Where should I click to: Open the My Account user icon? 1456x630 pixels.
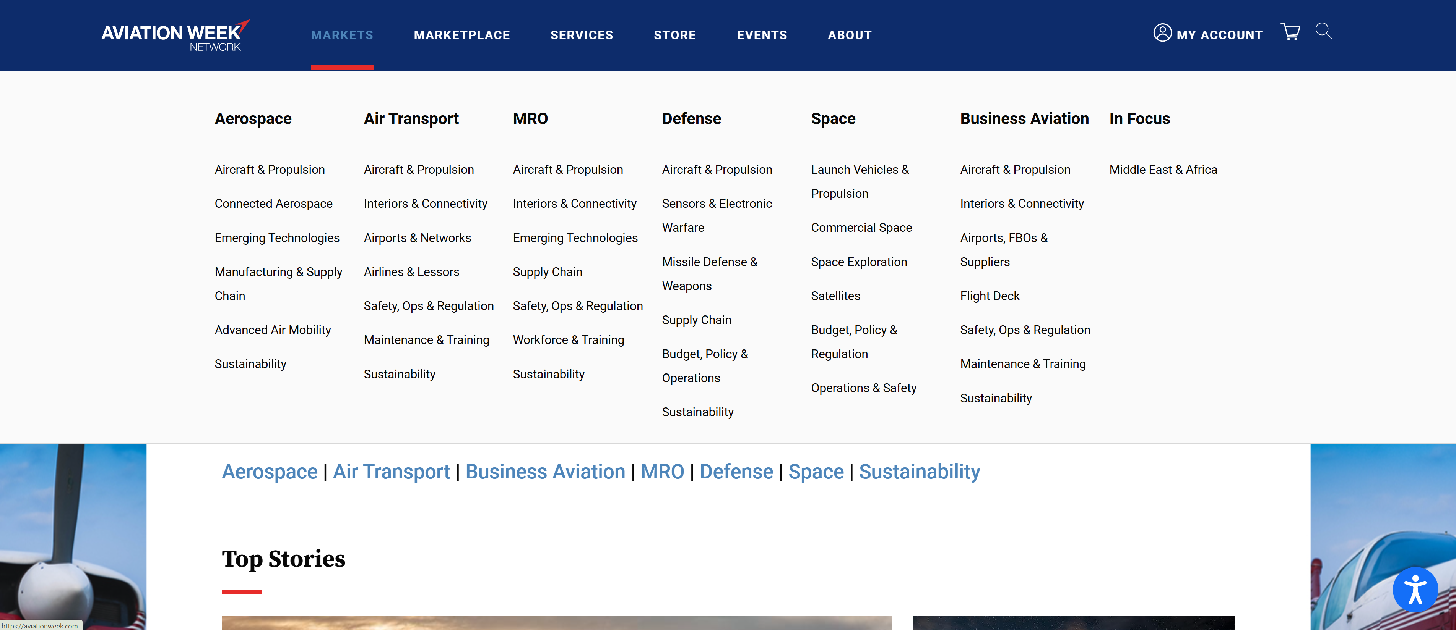[x=1162, y=33]
